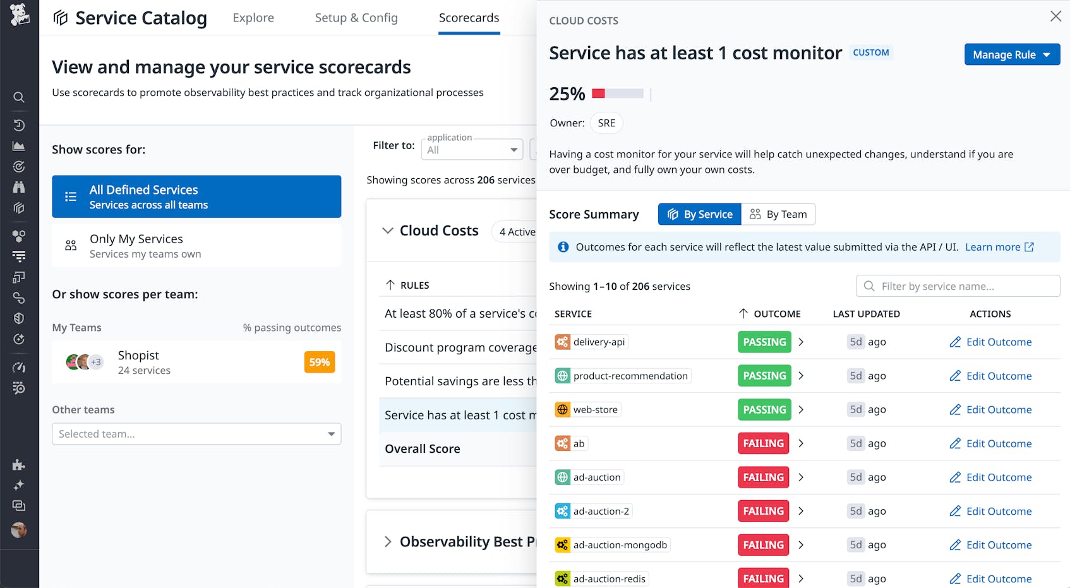This screenshot has width=1070, height=588.
Task: Open the search magnifier in the sidebar
Action: click(19, 97)
